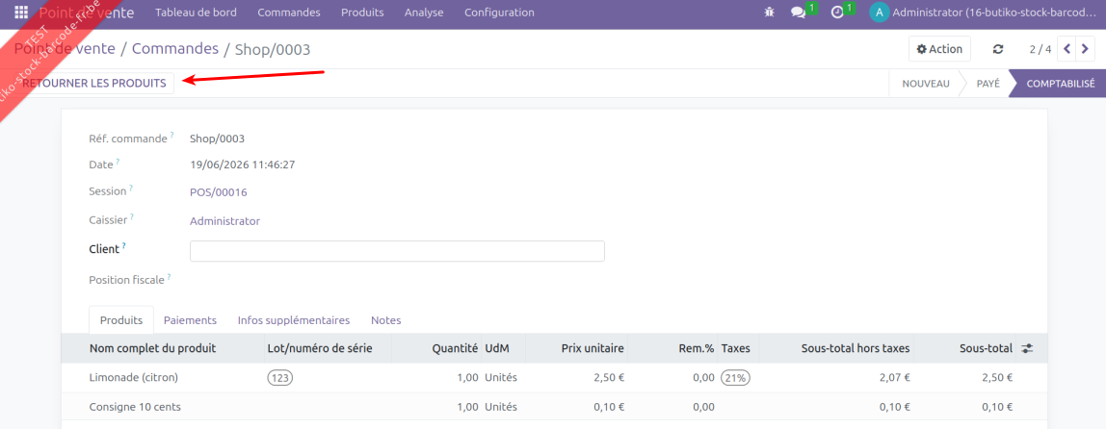Switch to the Infos supplémentaires tab
1106x429 pixels.
(x=294, y=320)
